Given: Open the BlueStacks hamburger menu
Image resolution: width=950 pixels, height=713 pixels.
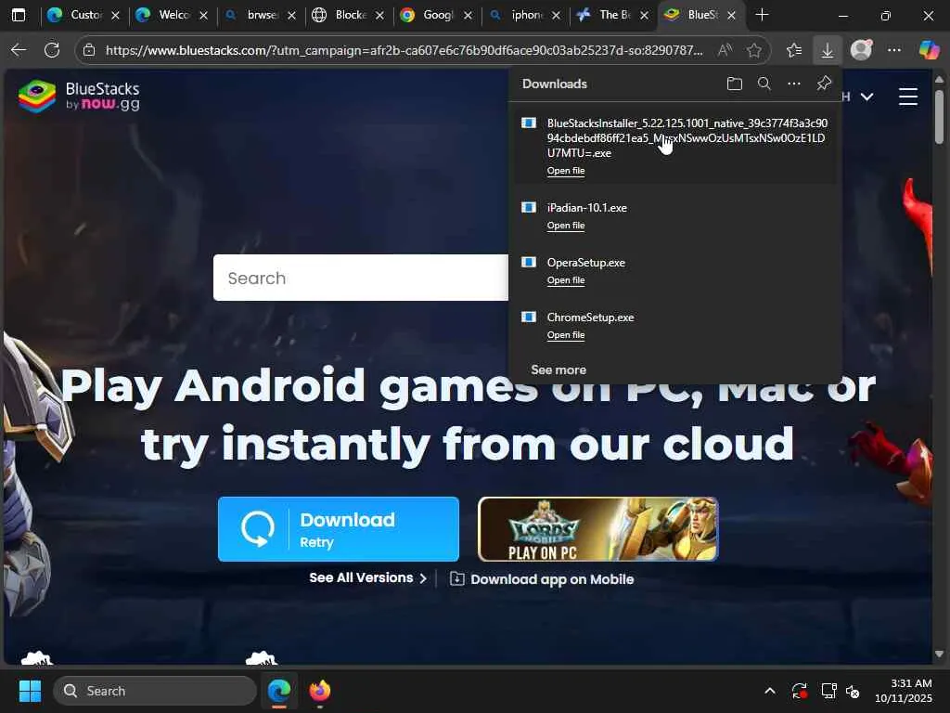Looking at the screenshot, I should (x=907, y=97).
